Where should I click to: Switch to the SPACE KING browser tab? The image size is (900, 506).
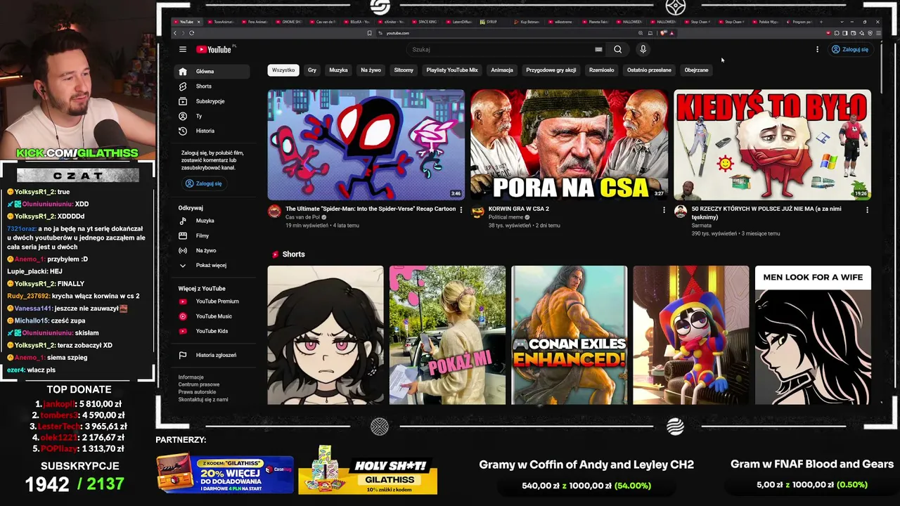click(426, 22)
